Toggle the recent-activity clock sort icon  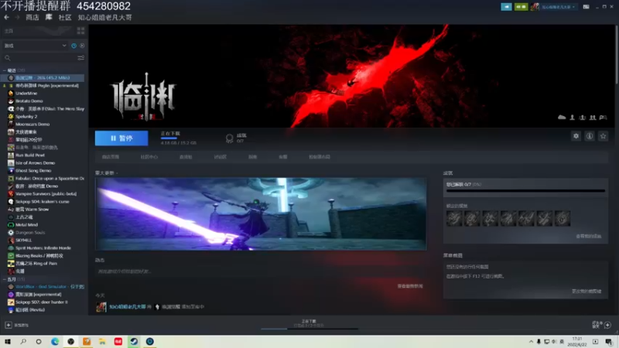click(x=74, y=46)
